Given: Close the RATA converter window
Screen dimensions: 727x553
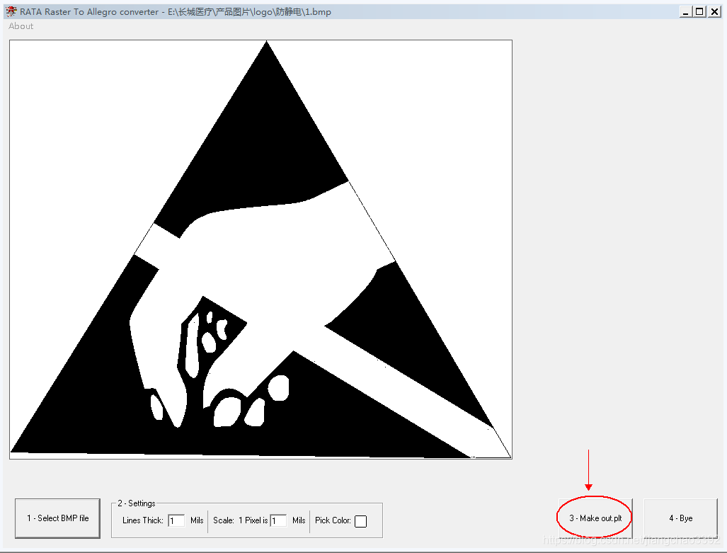Looking at the screenshot, I should [714, 11].
